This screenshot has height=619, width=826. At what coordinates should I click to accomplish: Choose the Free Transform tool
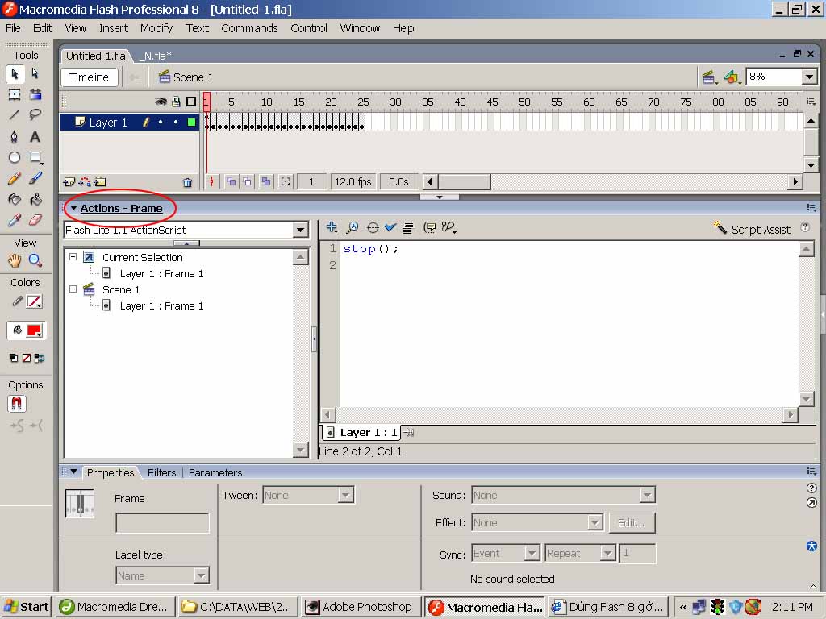(x=15, y=95)
